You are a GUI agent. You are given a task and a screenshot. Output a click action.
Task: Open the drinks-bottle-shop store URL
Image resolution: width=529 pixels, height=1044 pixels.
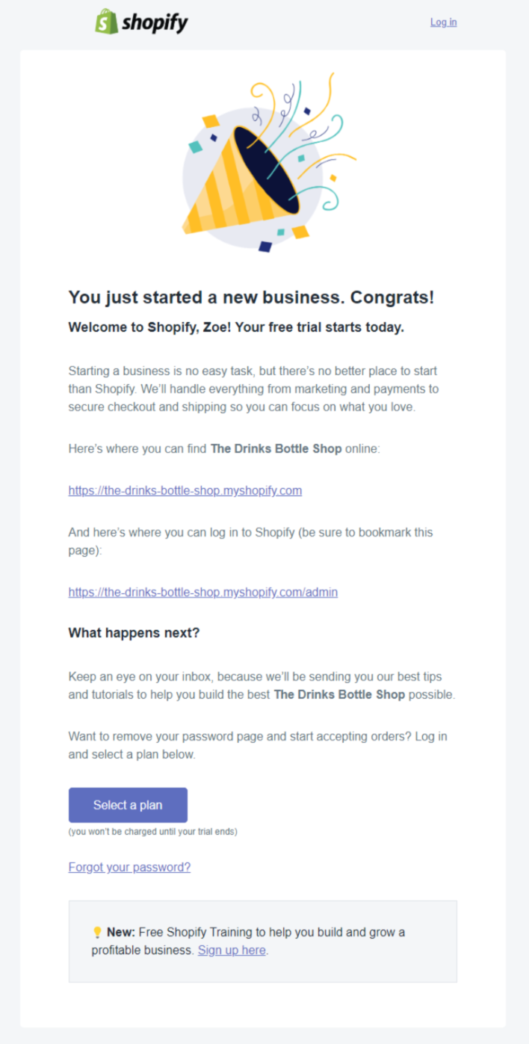[x=185, y=490]
